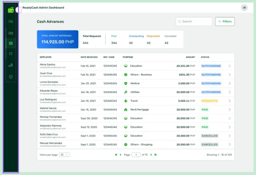Viewport: 256px width, 175px height.
Task: Sort by the STATUS column header
Action: [x=205, y=57]
